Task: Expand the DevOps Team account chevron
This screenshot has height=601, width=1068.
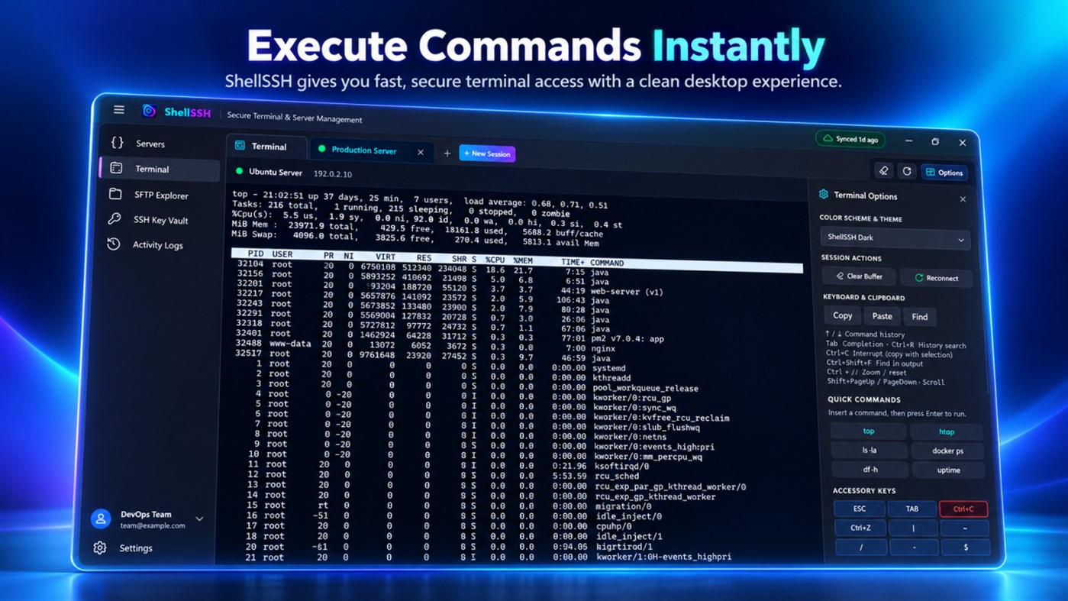Action: coord(199,519)
